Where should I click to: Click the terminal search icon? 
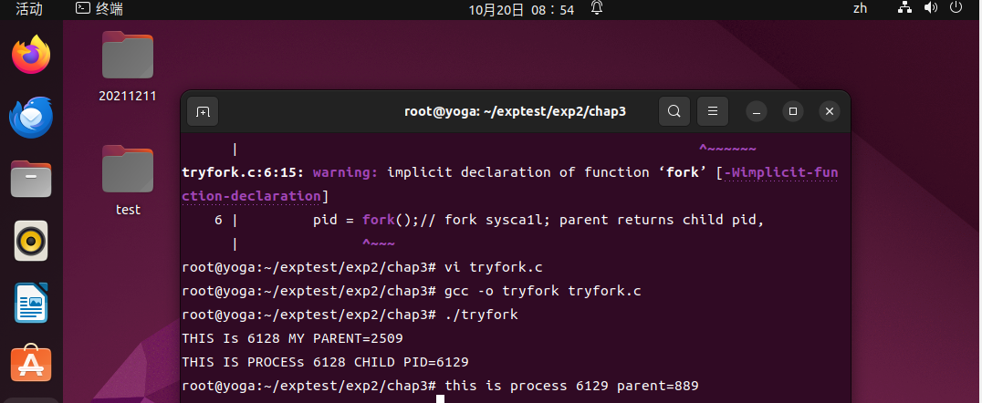674,111
